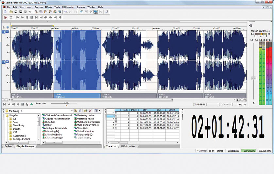Open the Mastering FX folder dropdown
The width and height of the screenshot is (274, 174).
pos(71,111)
